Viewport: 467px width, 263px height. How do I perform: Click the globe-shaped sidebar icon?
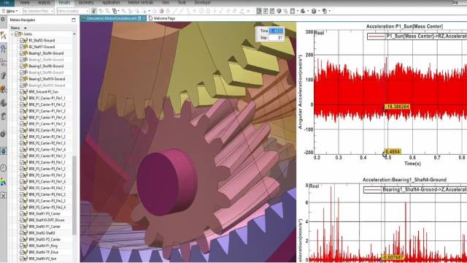pos(3,151)
